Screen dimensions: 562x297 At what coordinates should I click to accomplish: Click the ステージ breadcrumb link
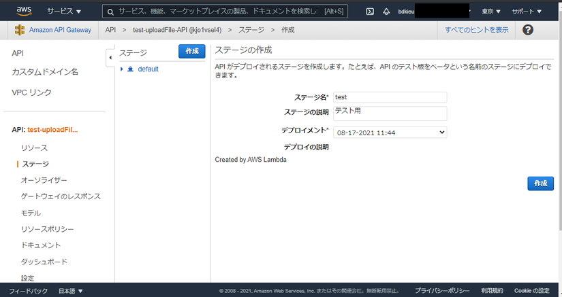pyautogui.click(x=251, y=30)
